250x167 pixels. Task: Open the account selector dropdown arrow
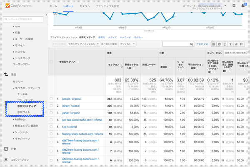[x=225, y=6]
